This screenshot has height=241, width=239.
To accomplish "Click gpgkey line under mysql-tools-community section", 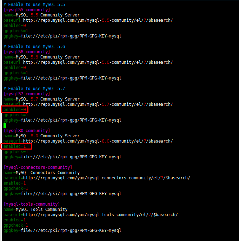I will coord(62,230).
